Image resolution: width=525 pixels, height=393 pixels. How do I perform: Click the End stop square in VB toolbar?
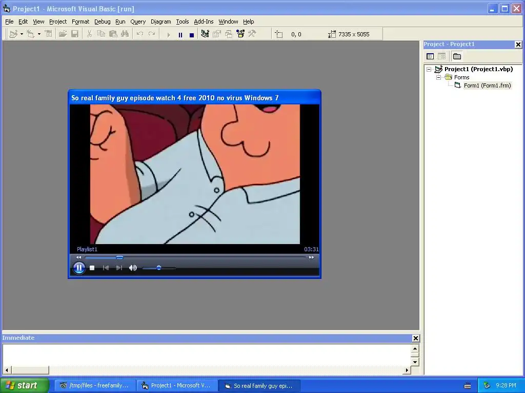[x=192, y=35]
